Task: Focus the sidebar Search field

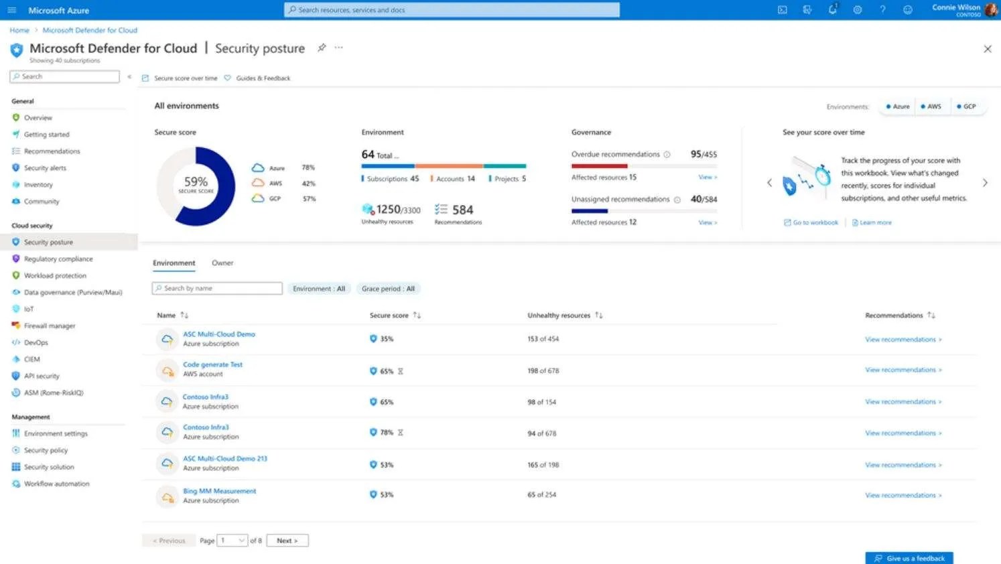Action: coord(64,77)
